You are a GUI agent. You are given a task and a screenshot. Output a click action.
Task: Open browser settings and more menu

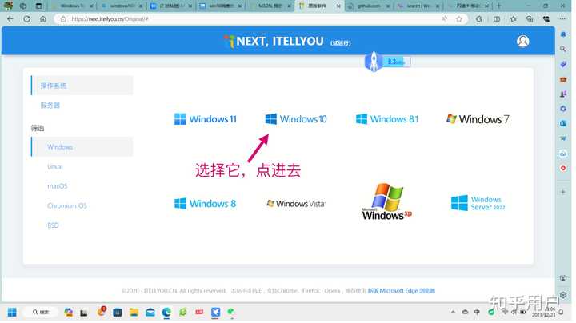tap(562, 18)
